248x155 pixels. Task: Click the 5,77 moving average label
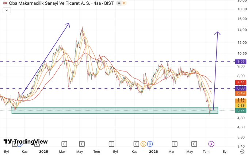click(x=241, y=101)
